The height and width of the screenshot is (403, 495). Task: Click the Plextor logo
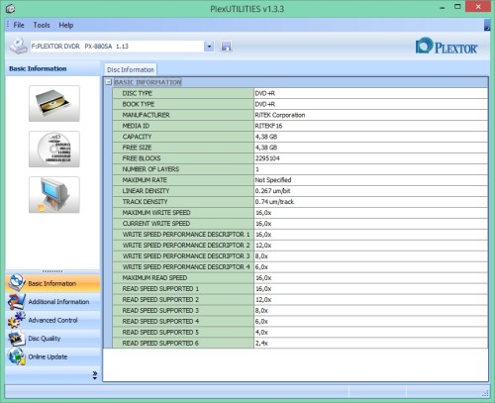click(x=446, y=47)
